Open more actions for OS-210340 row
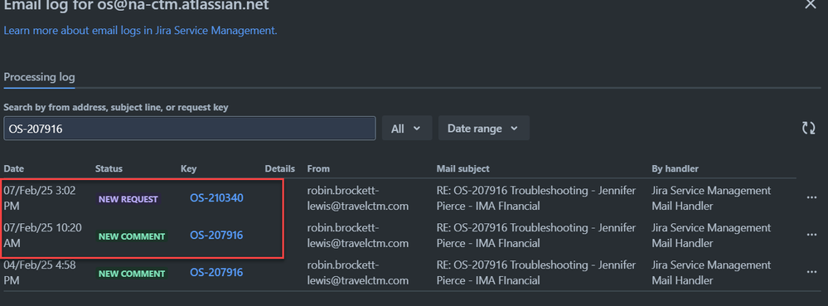The image size is (828, 306). (x=811, y=197)
